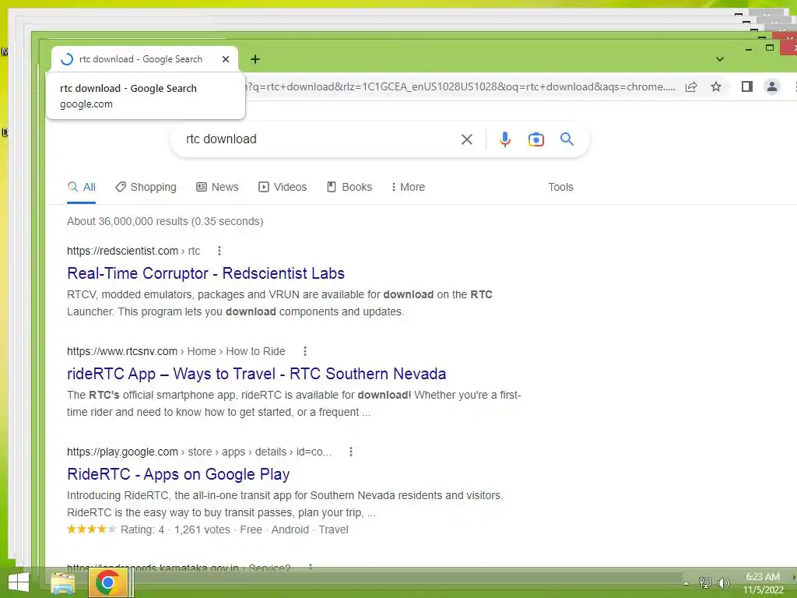Open options for rtcsnv.com result
Image resolution: width=797 pixels, height=598 pixels.
[x=304, y=351]
